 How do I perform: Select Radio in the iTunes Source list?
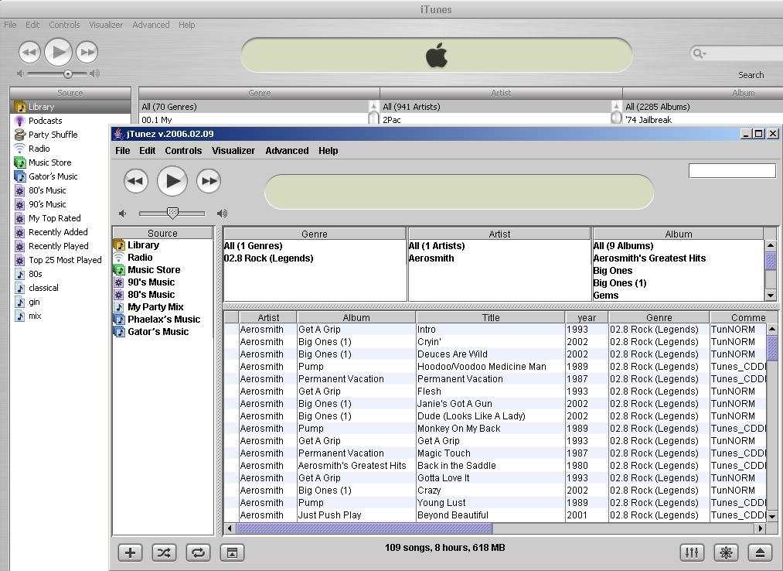coord(39,149)
